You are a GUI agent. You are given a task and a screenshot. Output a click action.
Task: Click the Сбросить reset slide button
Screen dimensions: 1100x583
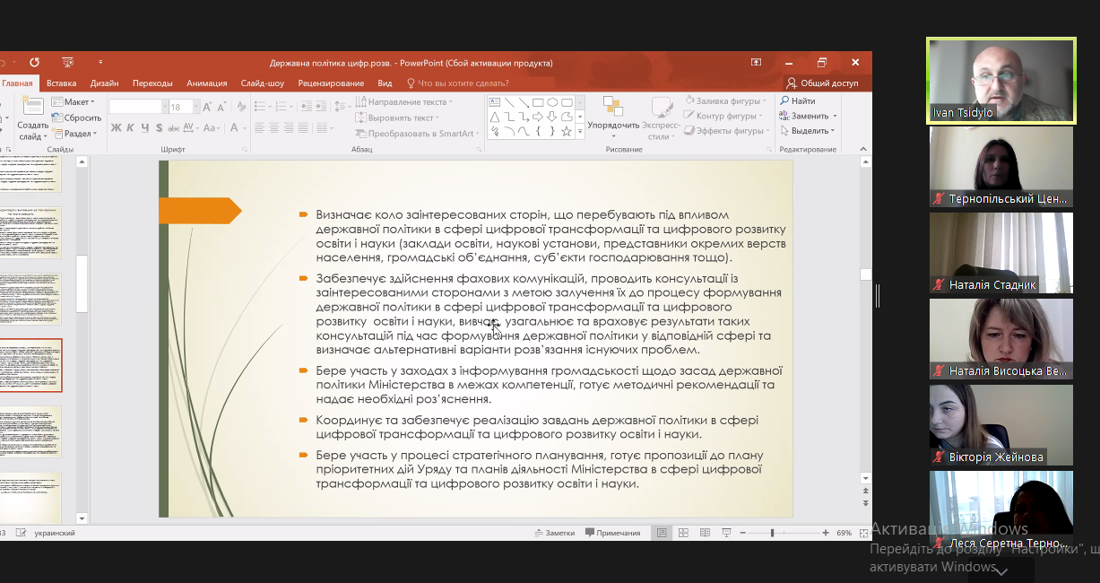(x=77, y=117)
